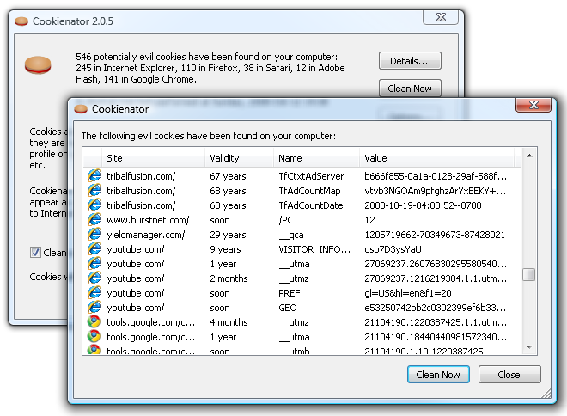567x416 pixels.
Task: Click the IE icon of the www.burstnet.com row
Action: 94,219
